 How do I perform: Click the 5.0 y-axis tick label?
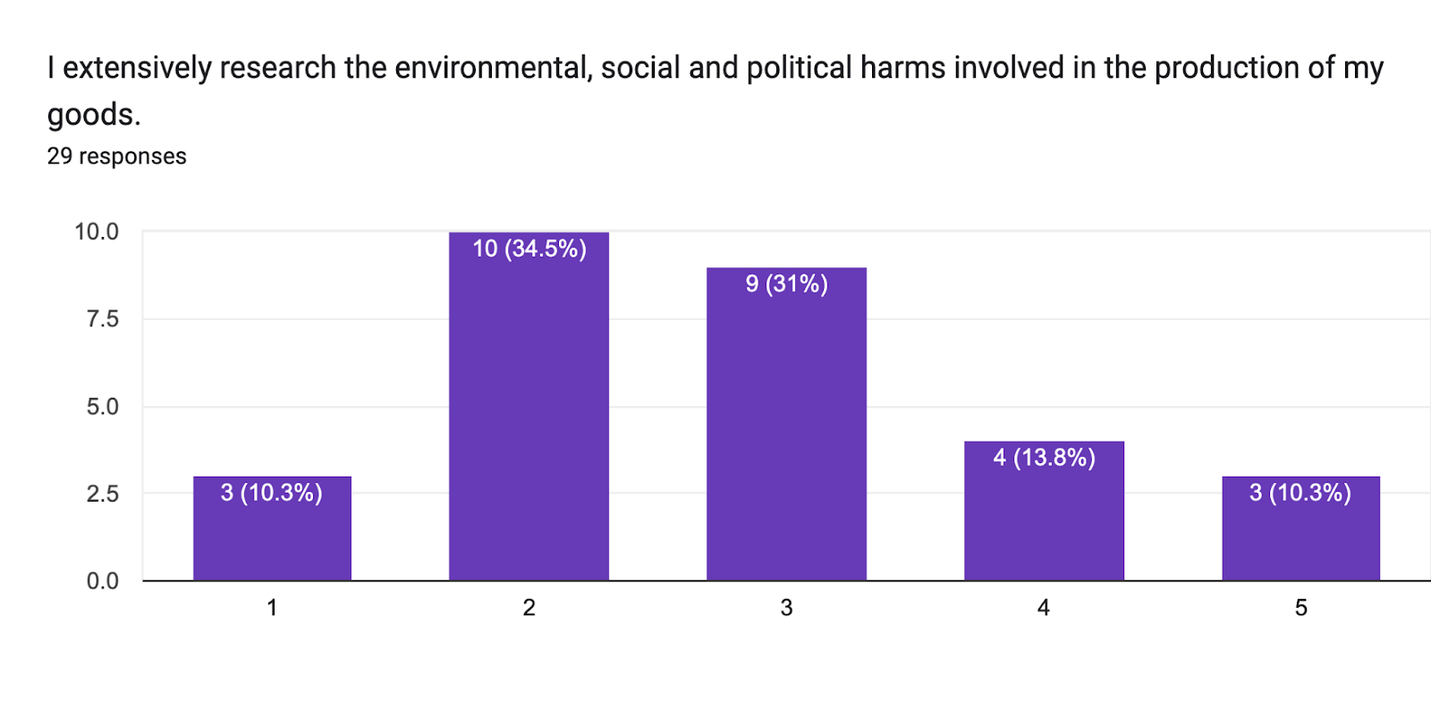coord(102,407)
